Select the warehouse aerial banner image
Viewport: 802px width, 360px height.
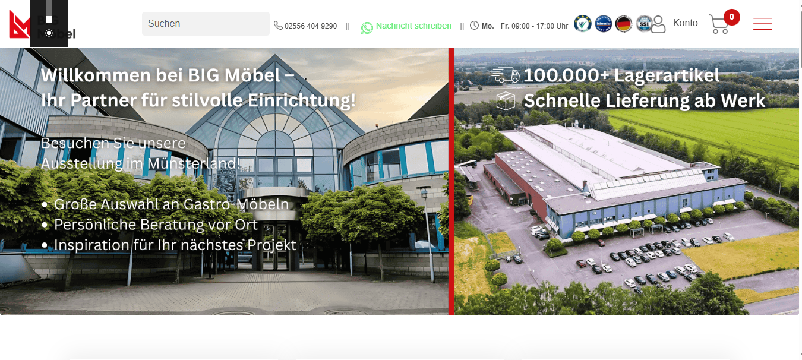pyautogui.click(x=627, y=181)
